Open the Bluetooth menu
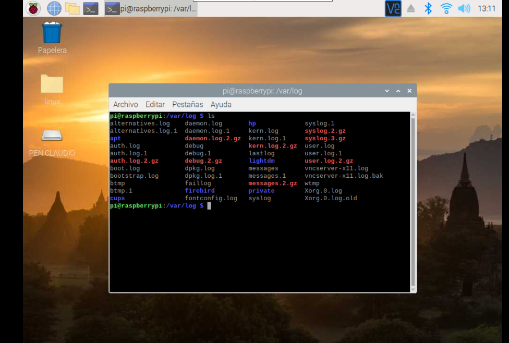 click(x=428, y=8)
